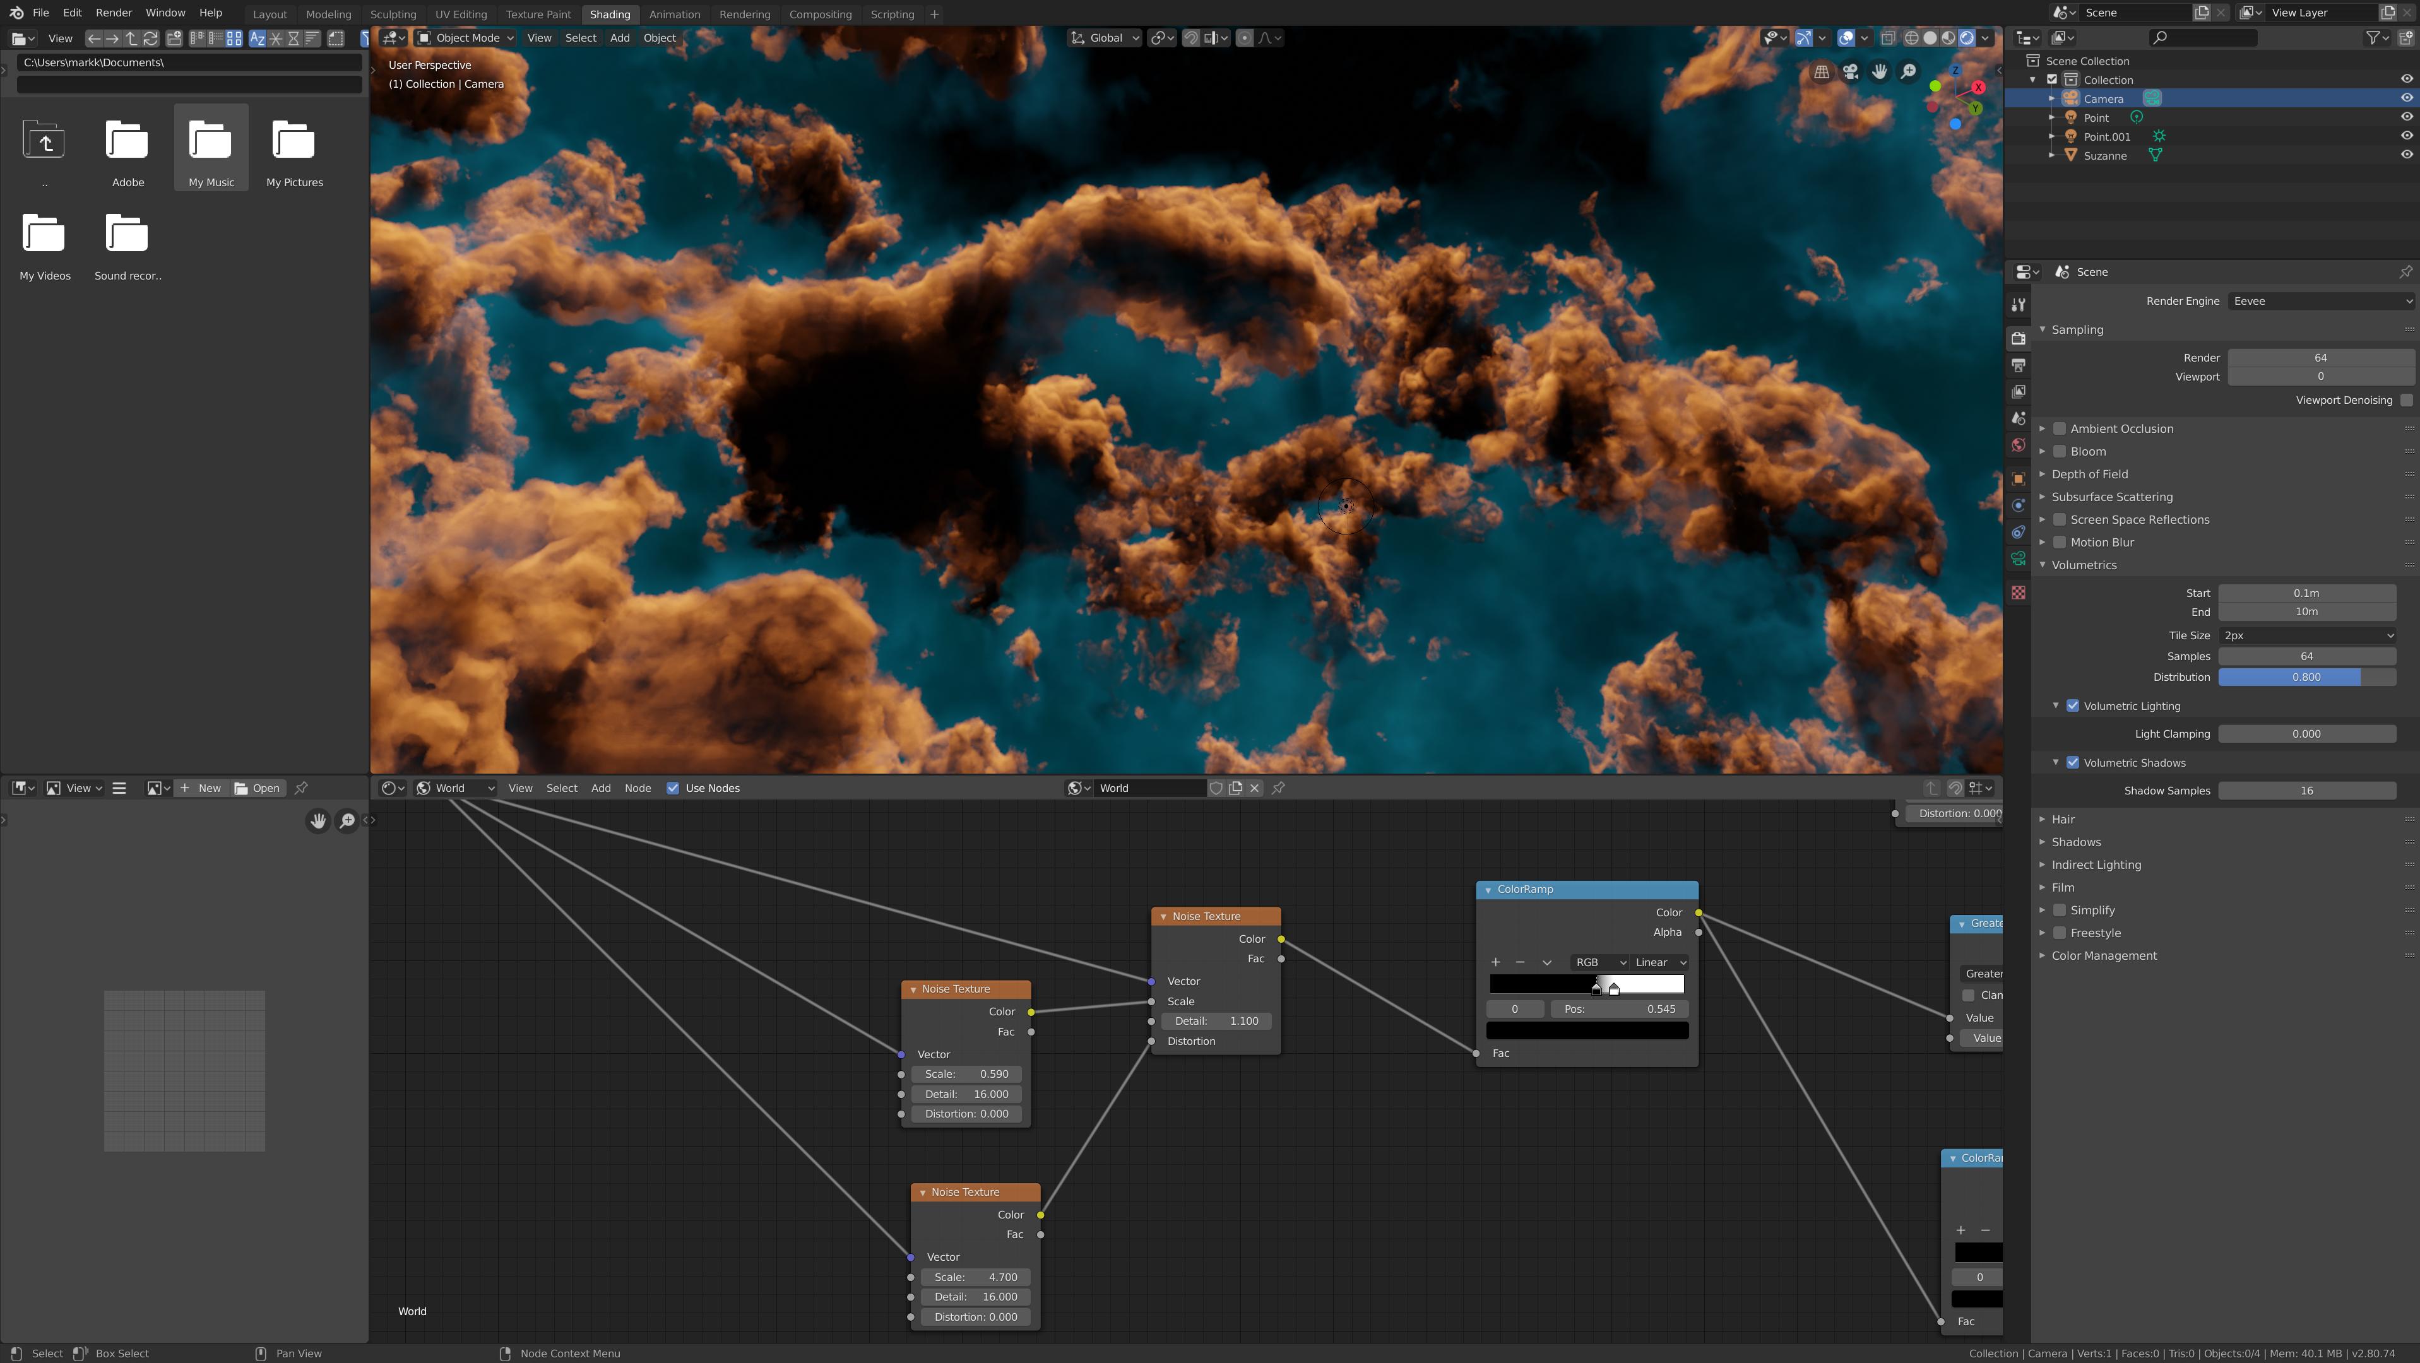Toggle camera view icon in viewport
The width and height of the screenshot is (2420, 1363).
coord(1851,71)
